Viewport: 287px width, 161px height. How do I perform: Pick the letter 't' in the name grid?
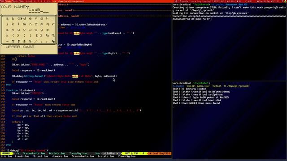click(13, 30)
